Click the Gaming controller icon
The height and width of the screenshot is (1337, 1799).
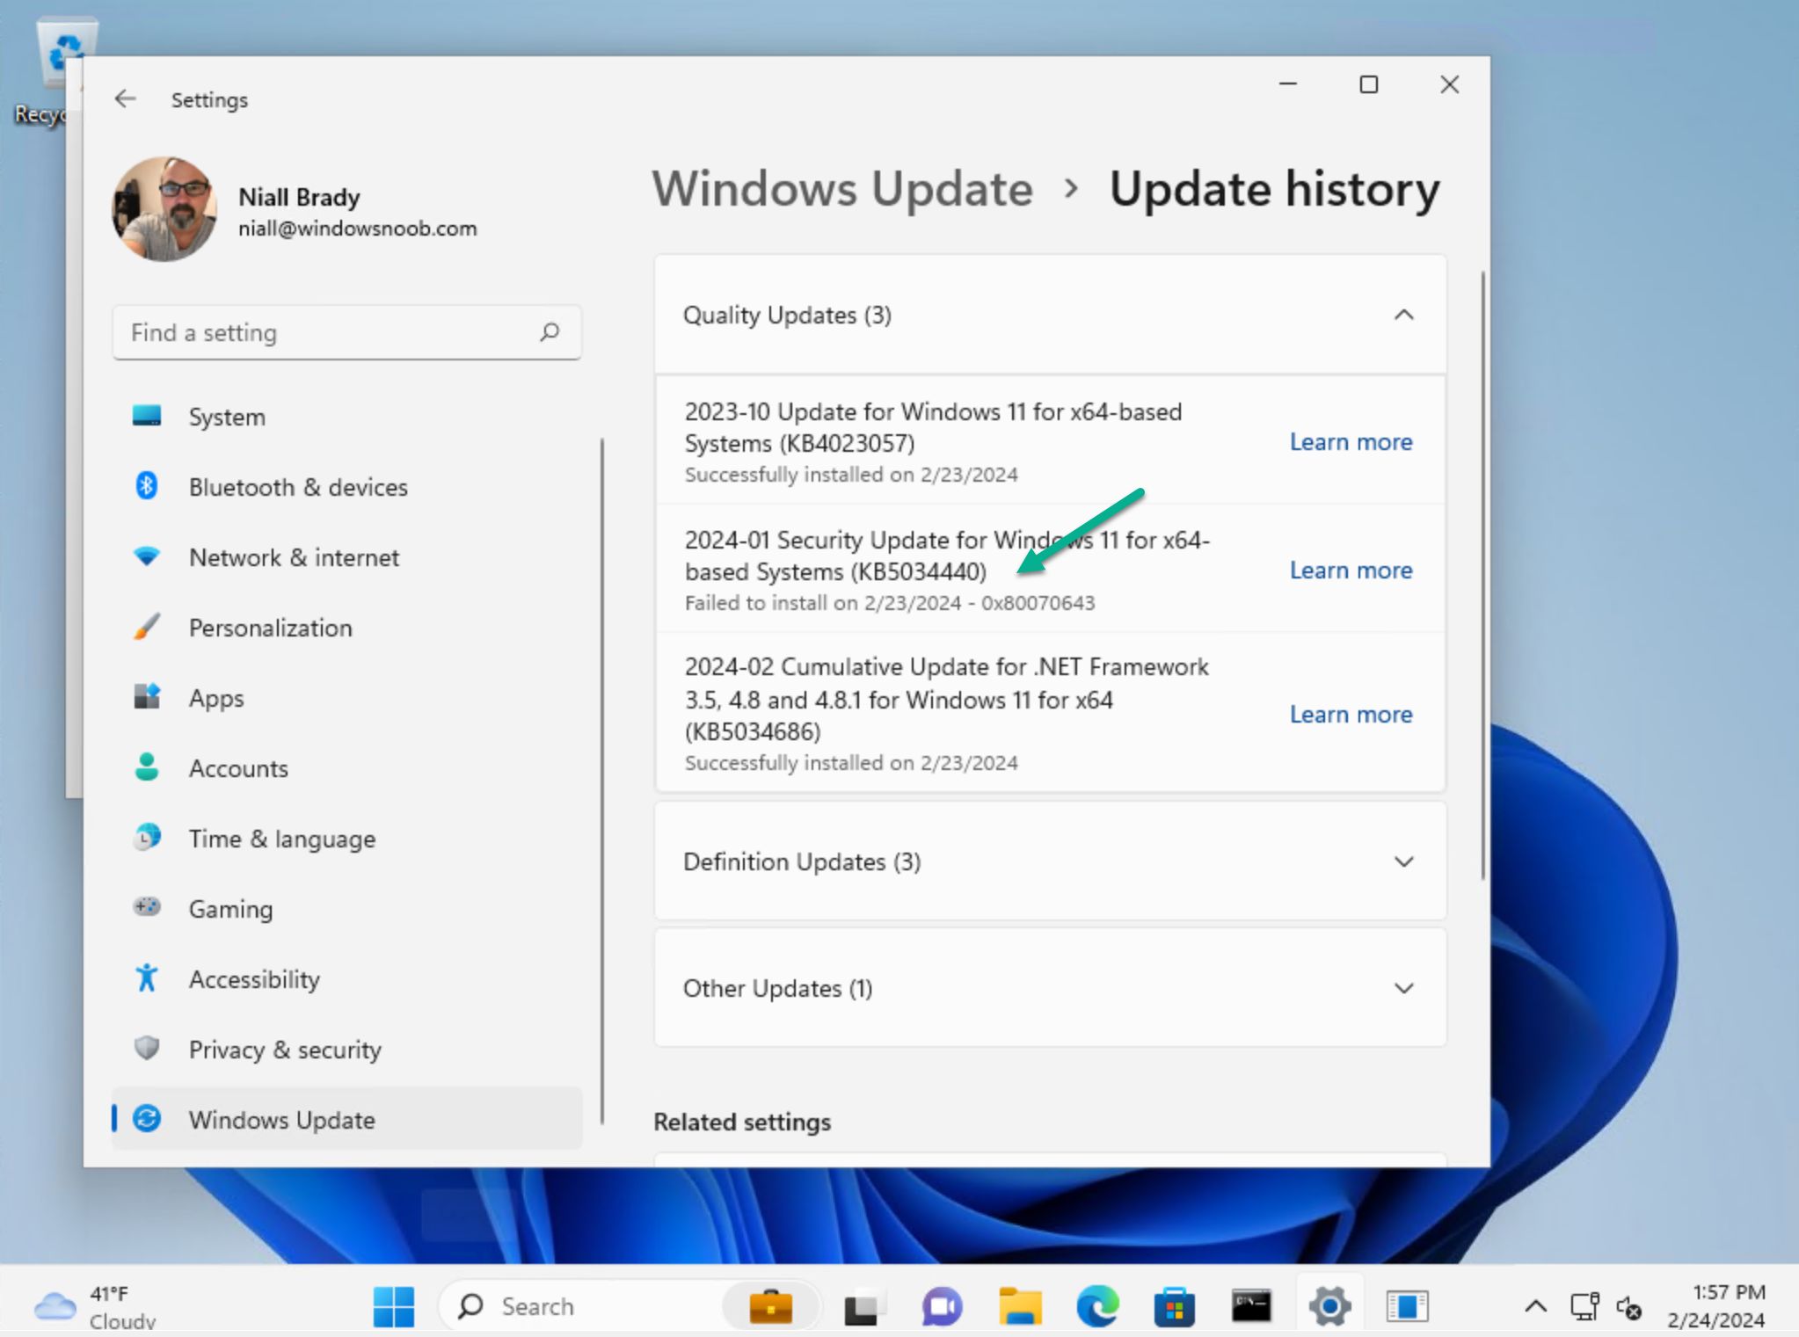click(x=147, y=906)
